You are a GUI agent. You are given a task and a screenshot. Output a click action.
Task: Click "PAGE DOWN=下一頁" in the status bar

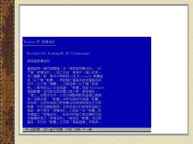tap(79, 130)
